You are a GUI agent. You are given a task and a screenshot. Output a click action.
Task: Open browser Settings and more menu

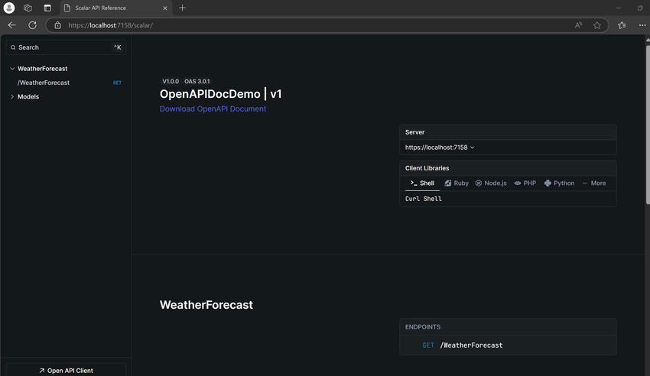[642, 25]
